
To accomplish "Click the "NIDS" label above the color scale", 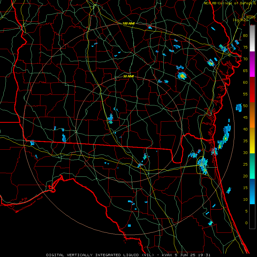I will point(251,17).
